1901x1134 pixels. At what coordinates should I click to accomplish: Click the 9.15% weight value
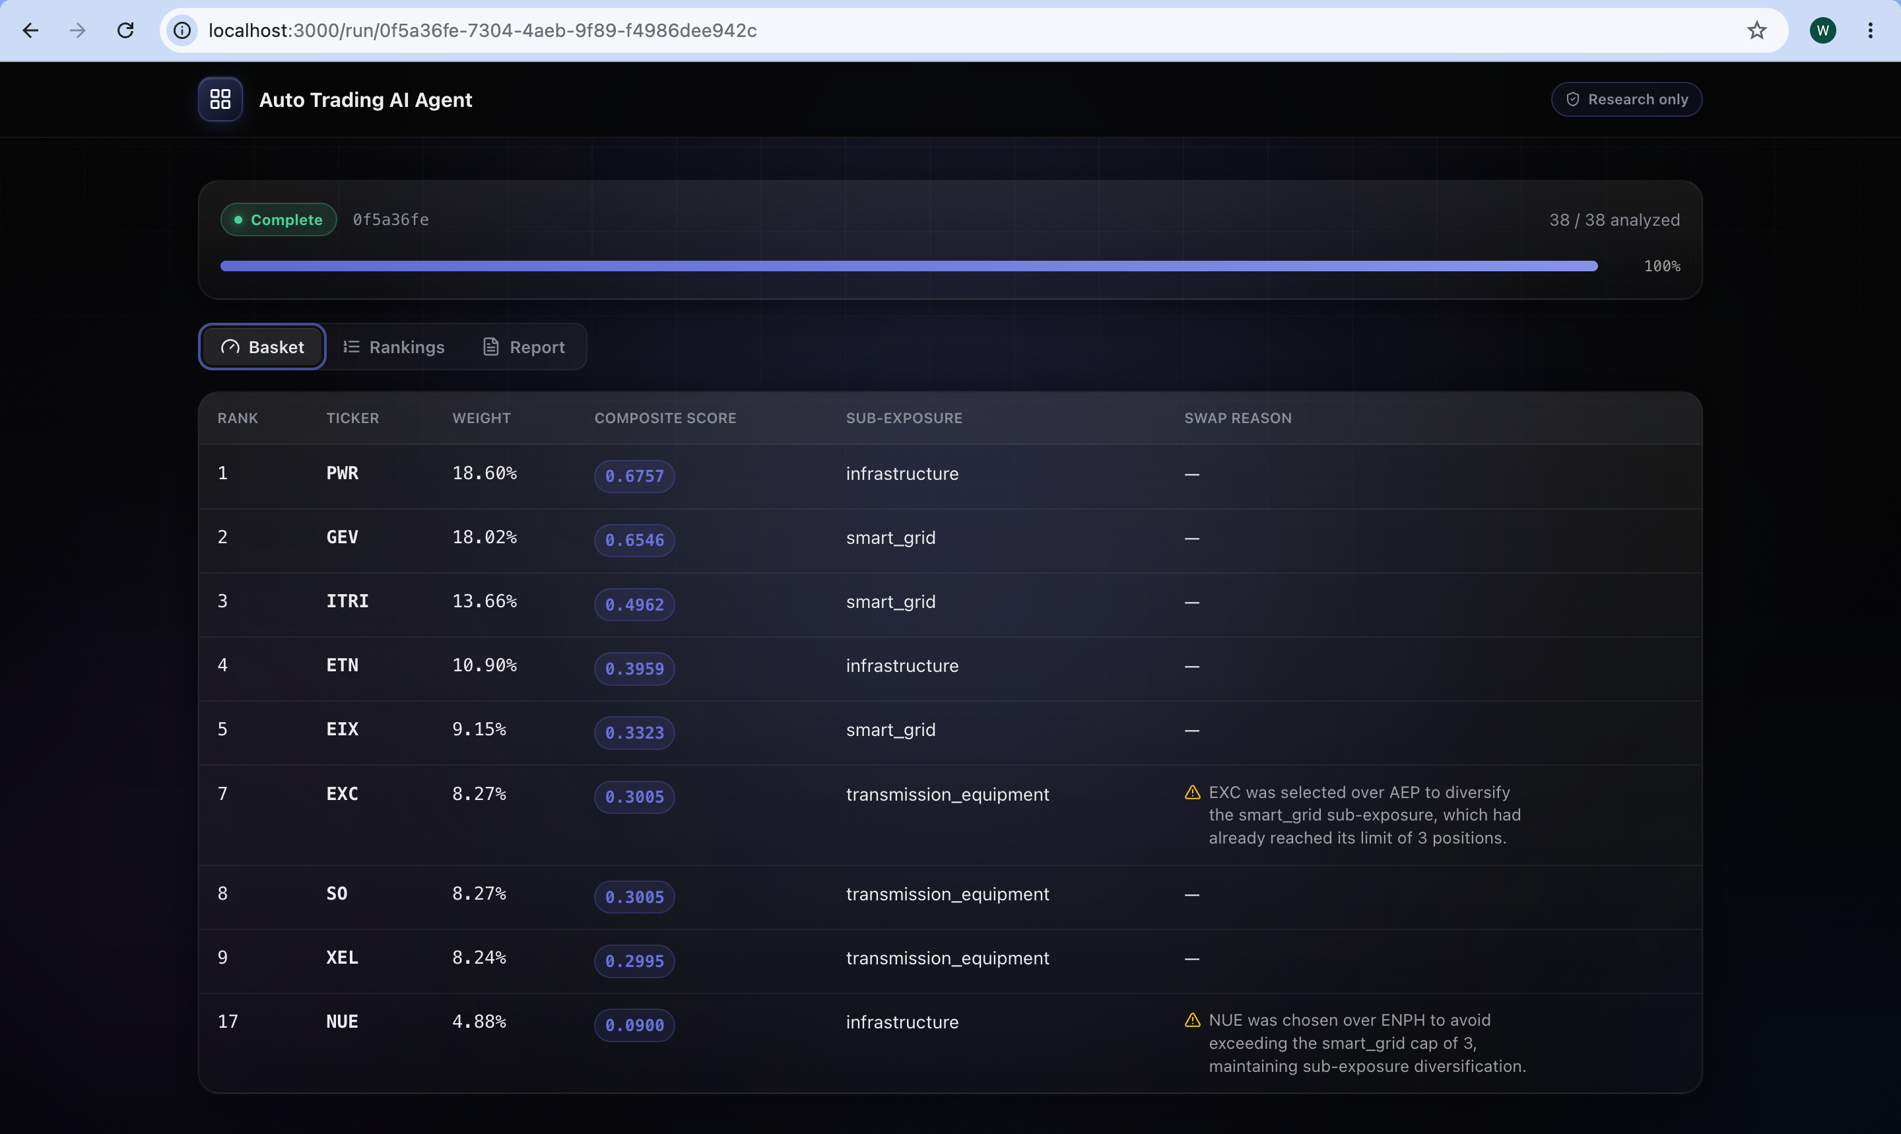479,730
